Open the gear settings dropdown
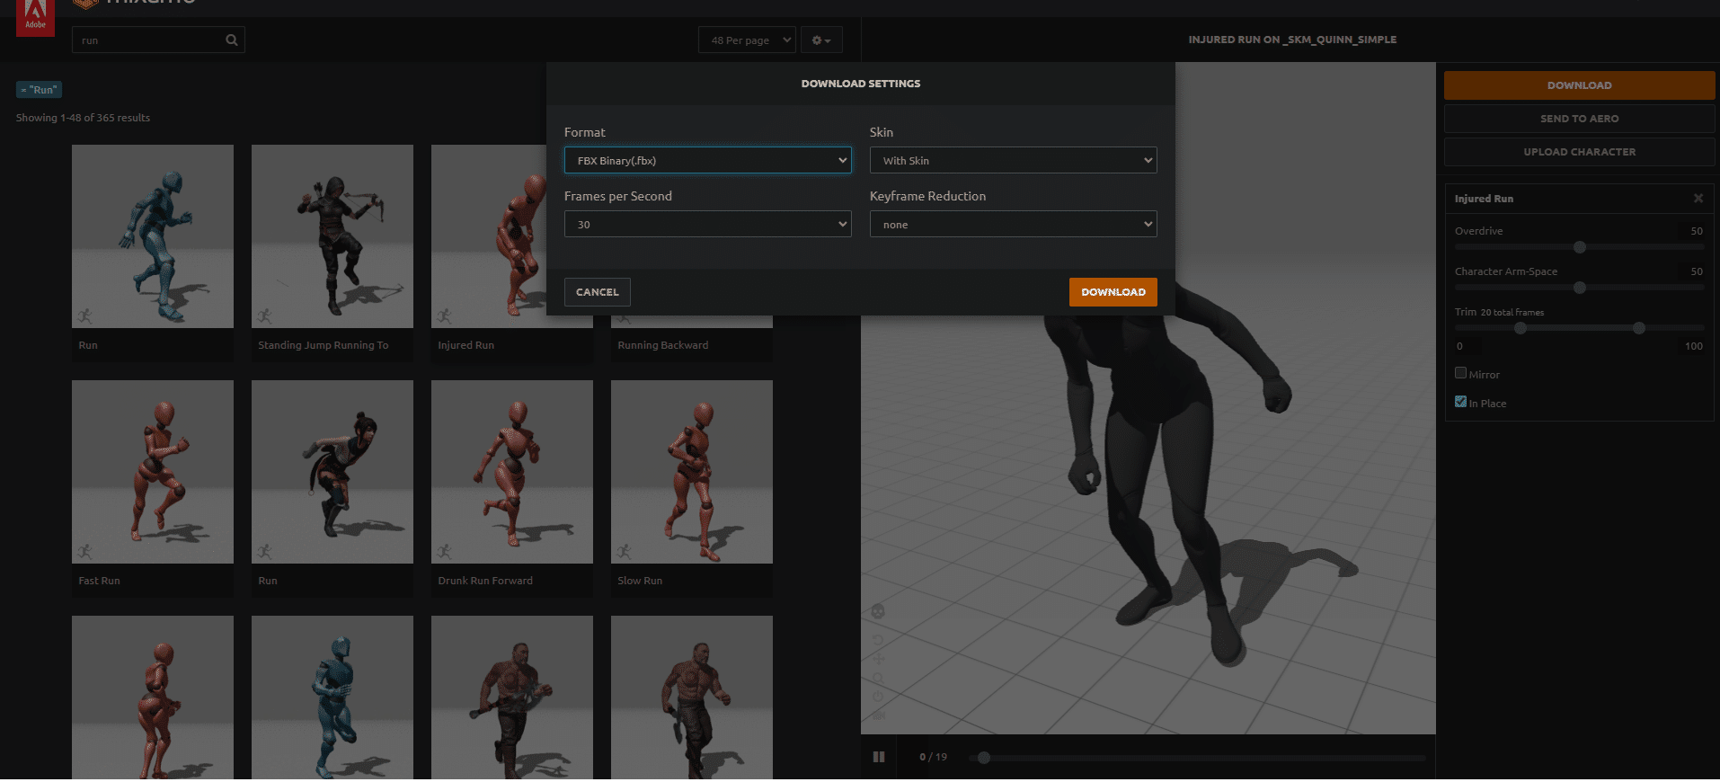1720x782 pixels. (821, 40)
